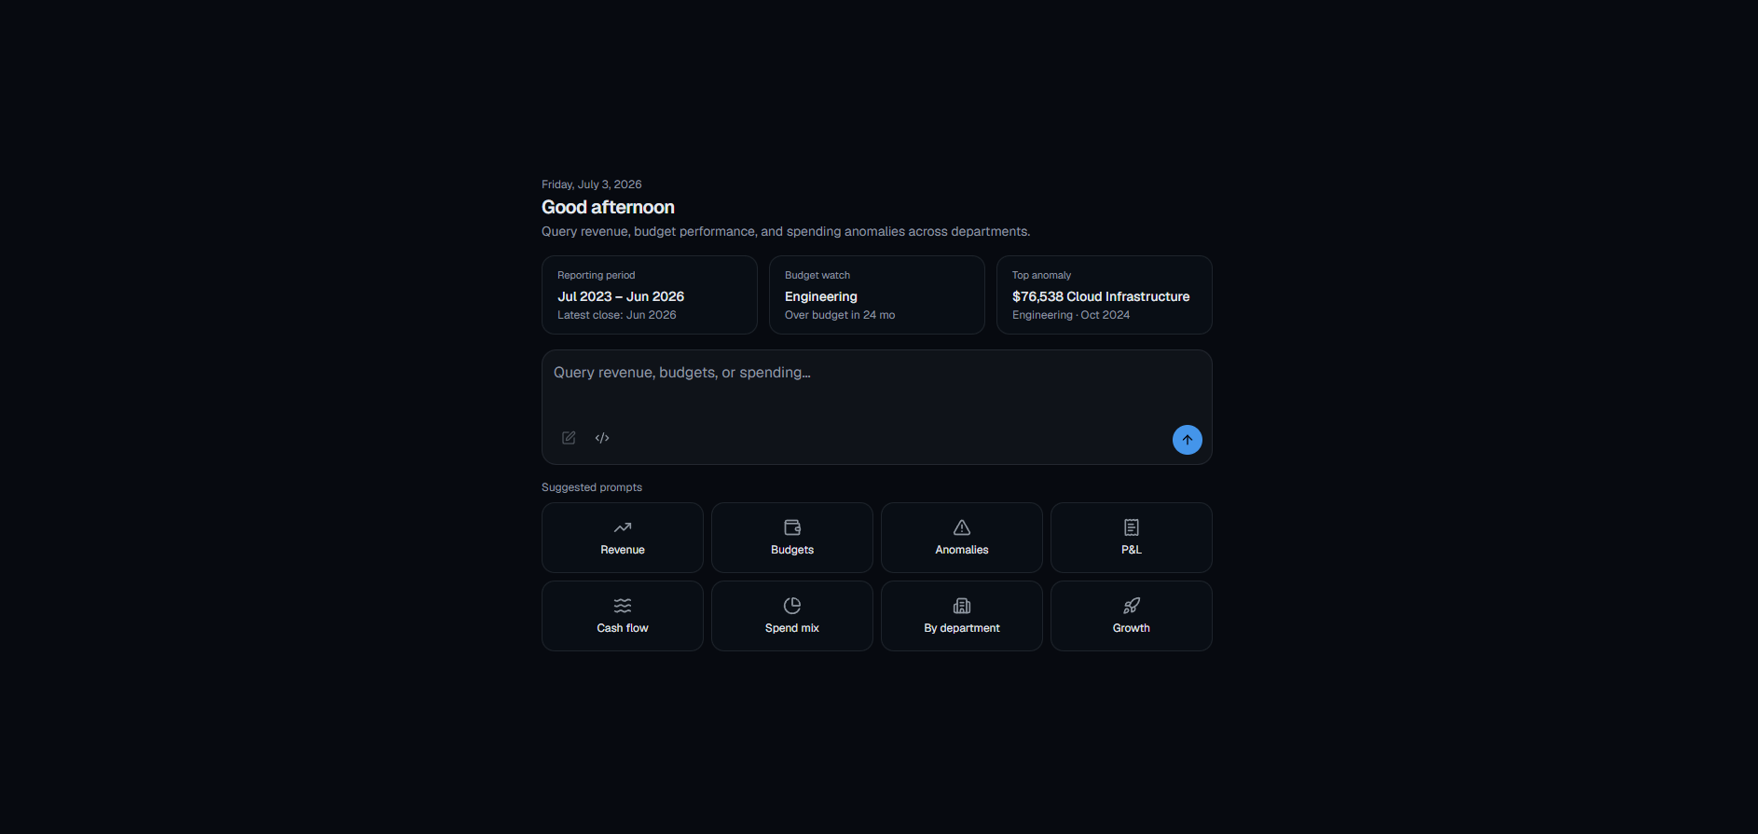The width and height of the screenshot is (1758, 834).
Task: Click the Cash flow waves icon
Action: [623, 606]
